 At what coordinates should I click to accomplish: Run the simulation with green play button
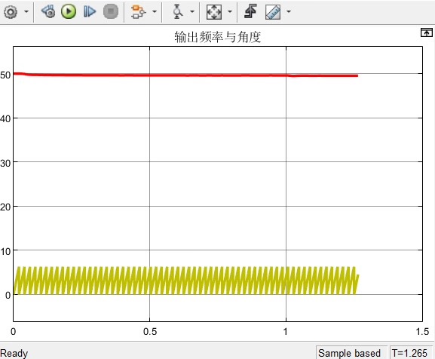[x=69, y=11]
